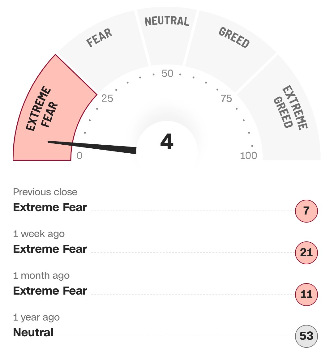
Task: Click the 75 mark on gauge scale
Action: pyautogui.click(x=226, y=98)
